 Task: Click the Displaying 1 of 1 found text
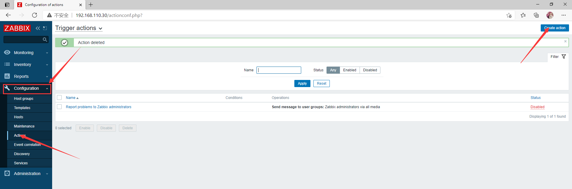(548, 116)
